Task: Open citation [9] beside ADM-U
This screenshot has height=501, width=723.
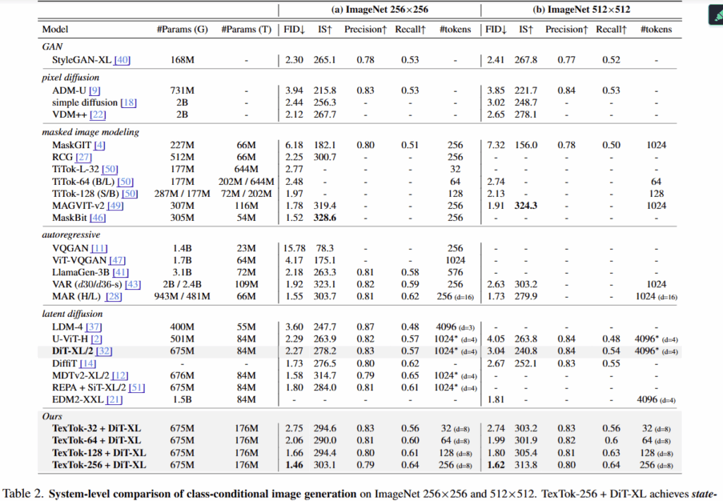Action: click(x=95, y=90)
